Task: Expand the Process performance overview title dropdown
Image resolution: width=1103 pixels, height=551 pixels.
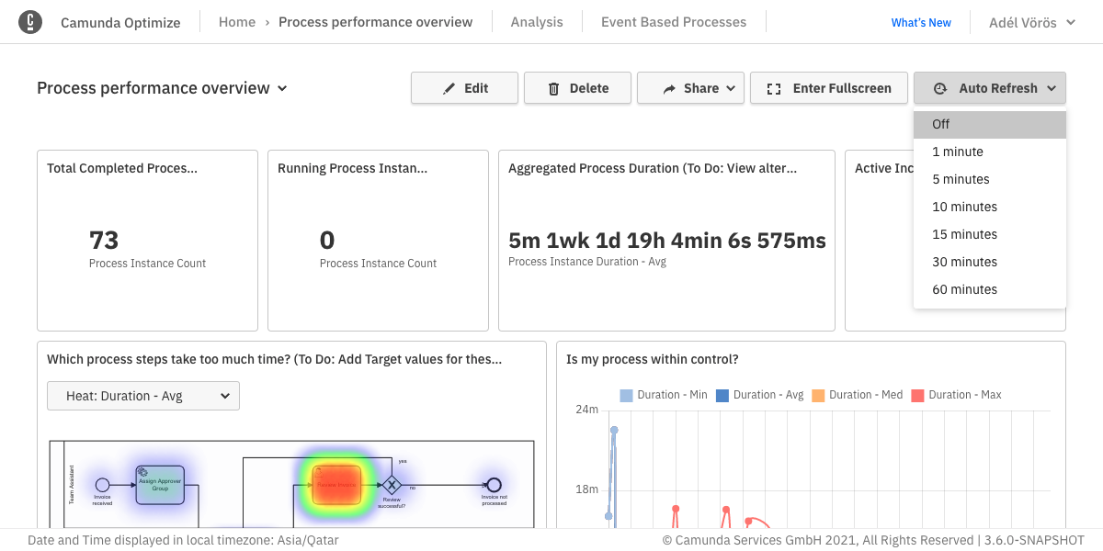Action: (x=283, y=88)
